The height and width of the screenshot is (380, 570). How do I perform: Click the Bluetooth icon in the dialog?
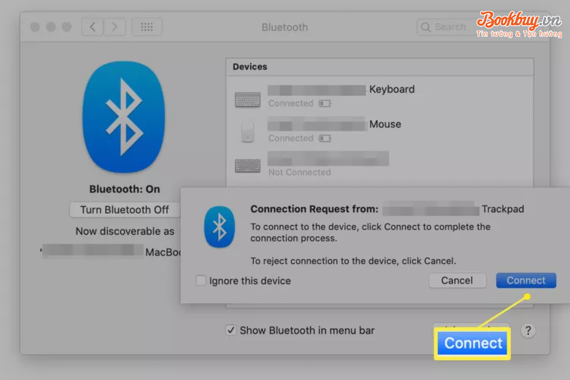click(x=219, y=227)
